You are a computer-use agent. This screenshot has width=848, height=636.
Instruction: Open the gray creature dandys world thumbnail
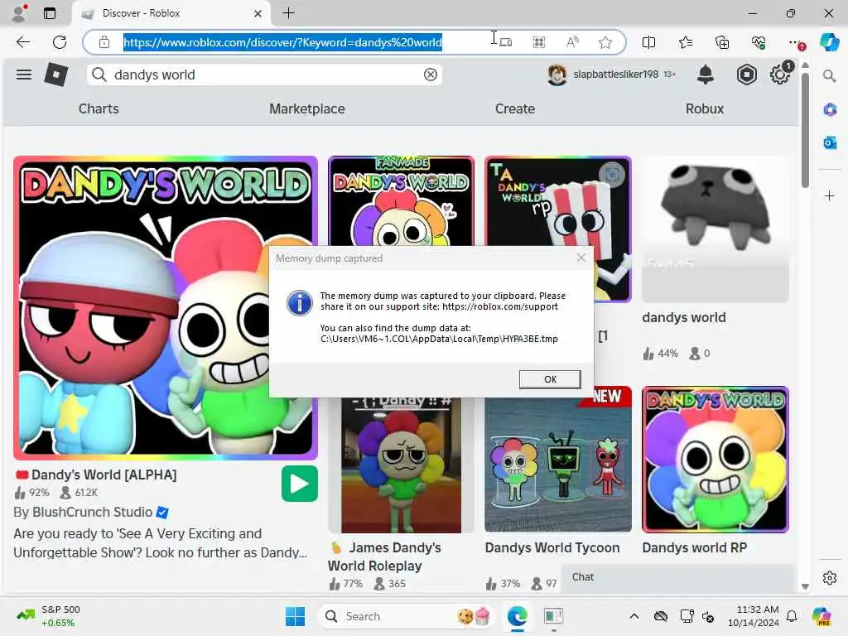(715, 229)
